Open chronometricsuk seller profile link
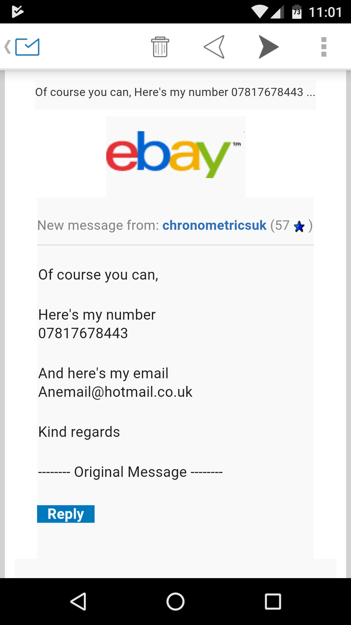 point(214,225)
